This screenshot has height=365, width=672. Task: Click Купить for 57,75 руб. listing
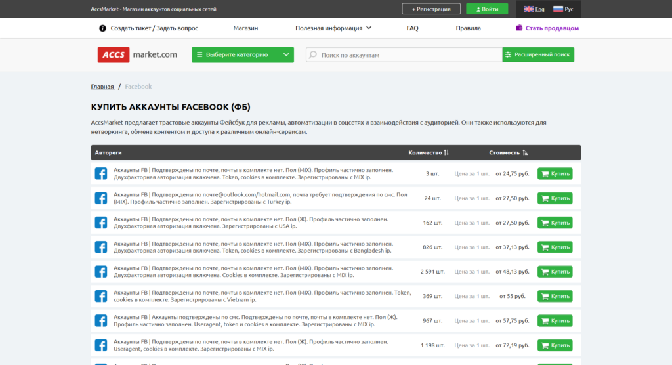555,321
